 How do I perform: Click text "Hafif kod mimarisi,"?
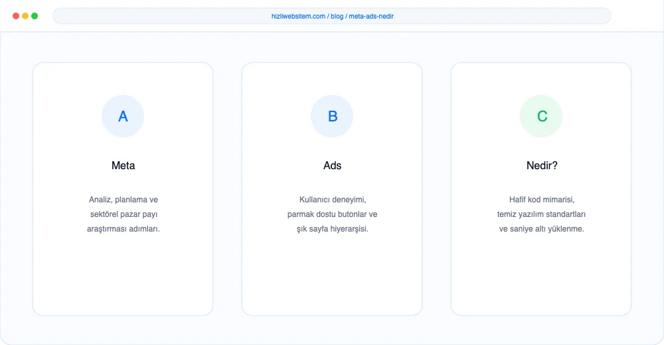tap(542, 200)
